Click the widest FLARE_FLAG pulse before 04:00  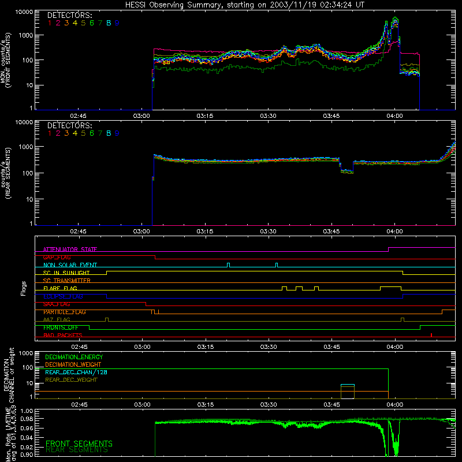pos(391,288)
